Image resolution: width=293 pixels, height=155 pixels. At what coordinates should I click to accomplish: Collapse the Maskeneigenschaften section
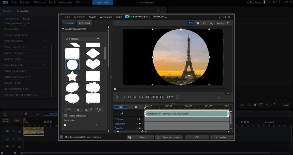coord(63,29)
